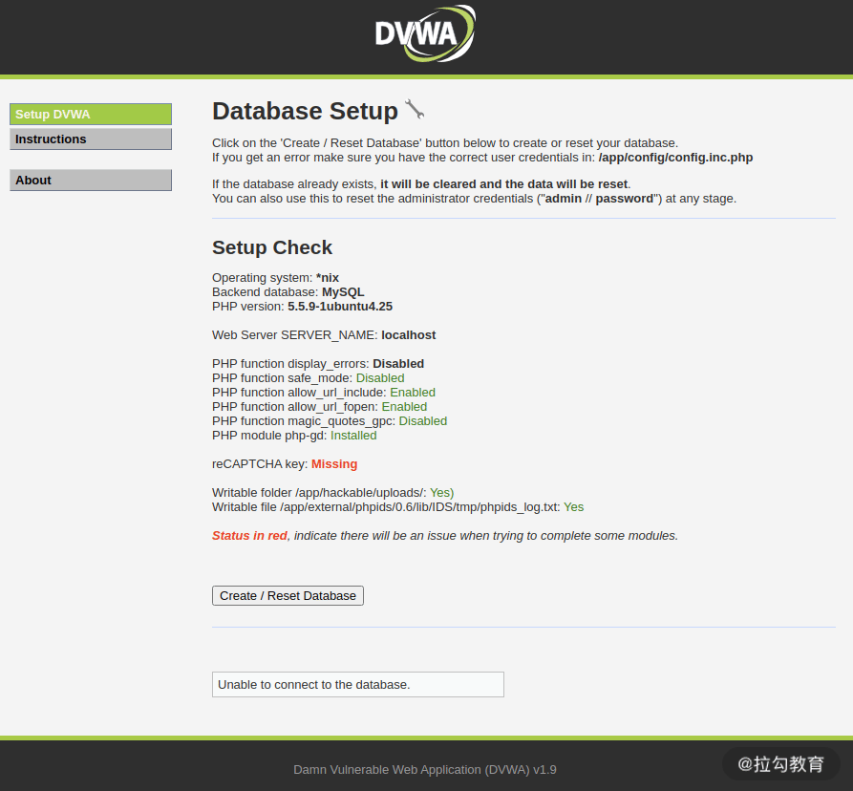Click the localhost server name value
Image resolution: width=853 pixels, height=791 pixels.
pyautogui.click(x=409, y=335)
